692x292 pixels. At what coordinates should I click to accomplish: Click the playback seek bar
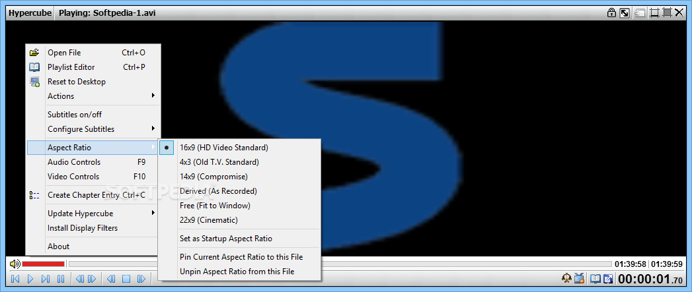pos(340,264)
